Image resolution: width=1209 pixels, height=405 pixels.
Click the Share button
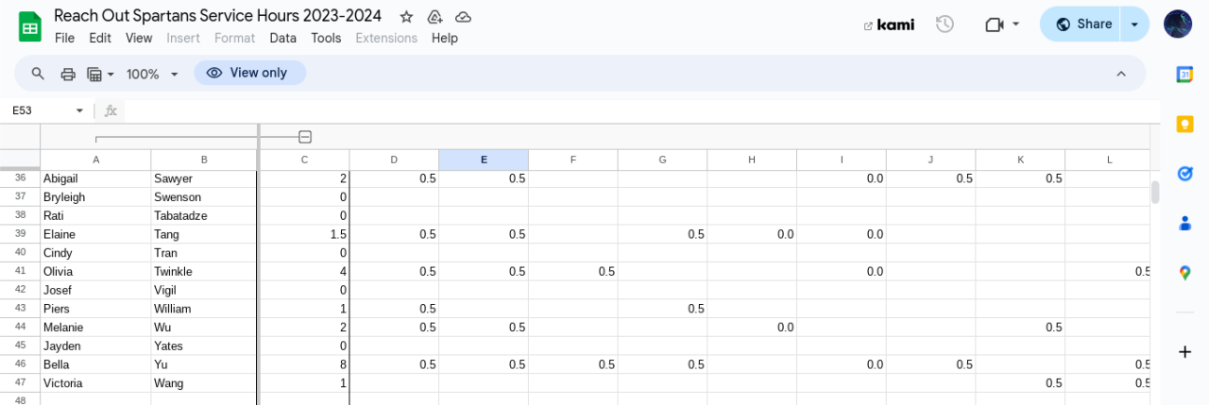1083,25
